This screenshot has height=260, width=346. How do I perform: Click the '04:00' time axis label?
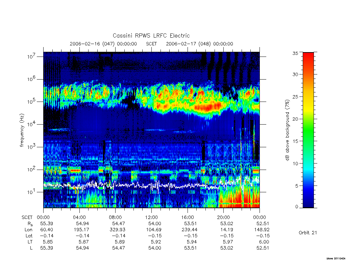(79, 217)
